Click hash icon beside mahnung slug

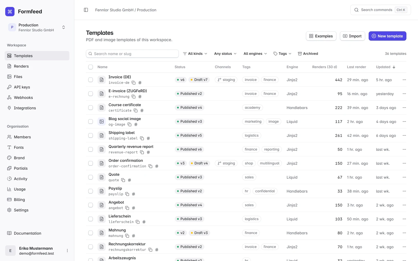pyautogui.click(x=134, y=236)
